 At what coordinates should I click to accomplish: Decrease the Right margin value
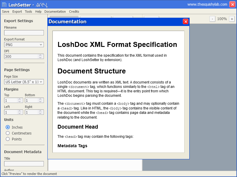click(x=40, y=113)
